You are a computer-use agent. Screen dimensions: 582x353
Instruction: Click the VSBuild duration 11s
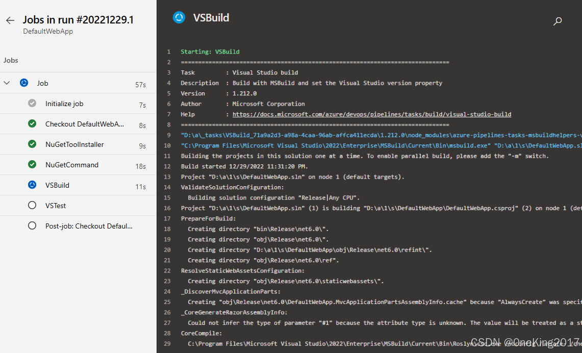coord(140,187)
